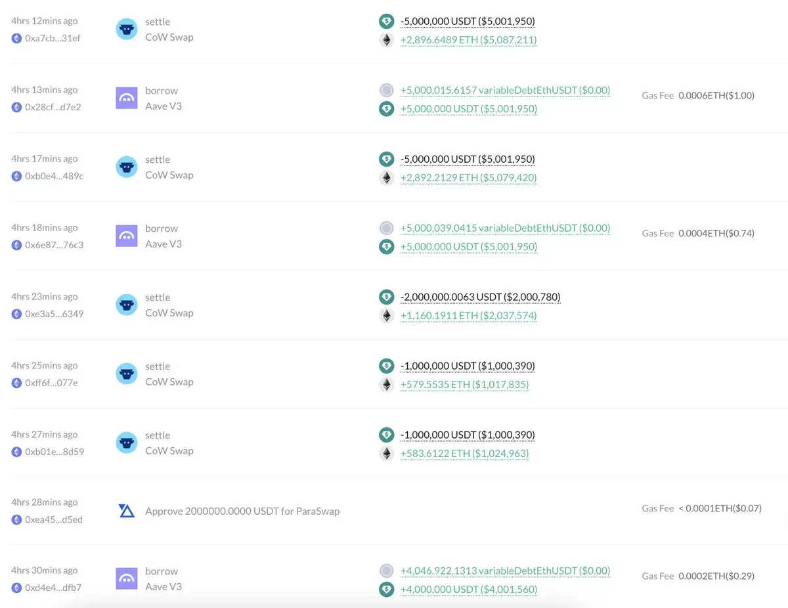The image size is (788, 608).
Task: Click +583.6122 ETH ($1,024,963) amount
Action: pyautogui.click(x=464, y=454)
